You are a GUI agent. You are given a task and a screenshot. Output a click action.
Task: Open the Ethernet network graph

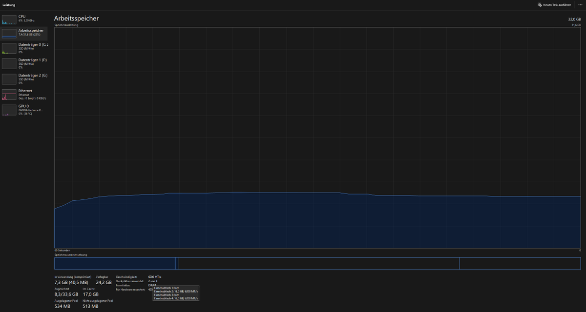[24, 95]
